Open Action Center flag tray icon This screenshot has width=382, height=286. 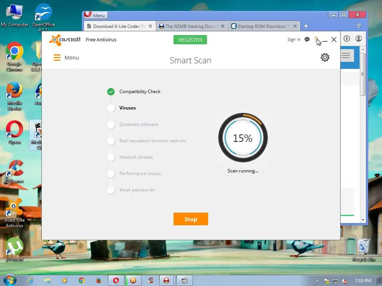pos(326,281)
